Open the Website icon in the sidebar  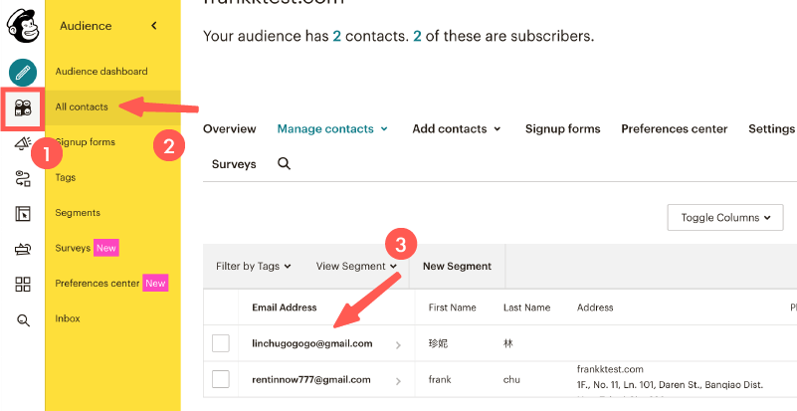22,214
